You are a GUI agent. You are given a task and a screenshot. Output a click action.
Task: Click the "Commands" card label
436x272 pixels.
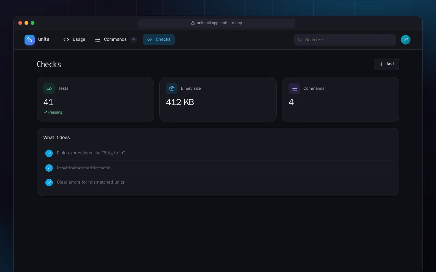point(314,88)
